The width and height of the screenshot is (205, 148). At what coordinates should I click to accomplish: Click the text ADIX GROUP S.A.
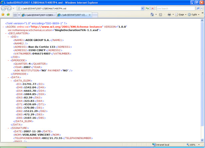[38, 40]
